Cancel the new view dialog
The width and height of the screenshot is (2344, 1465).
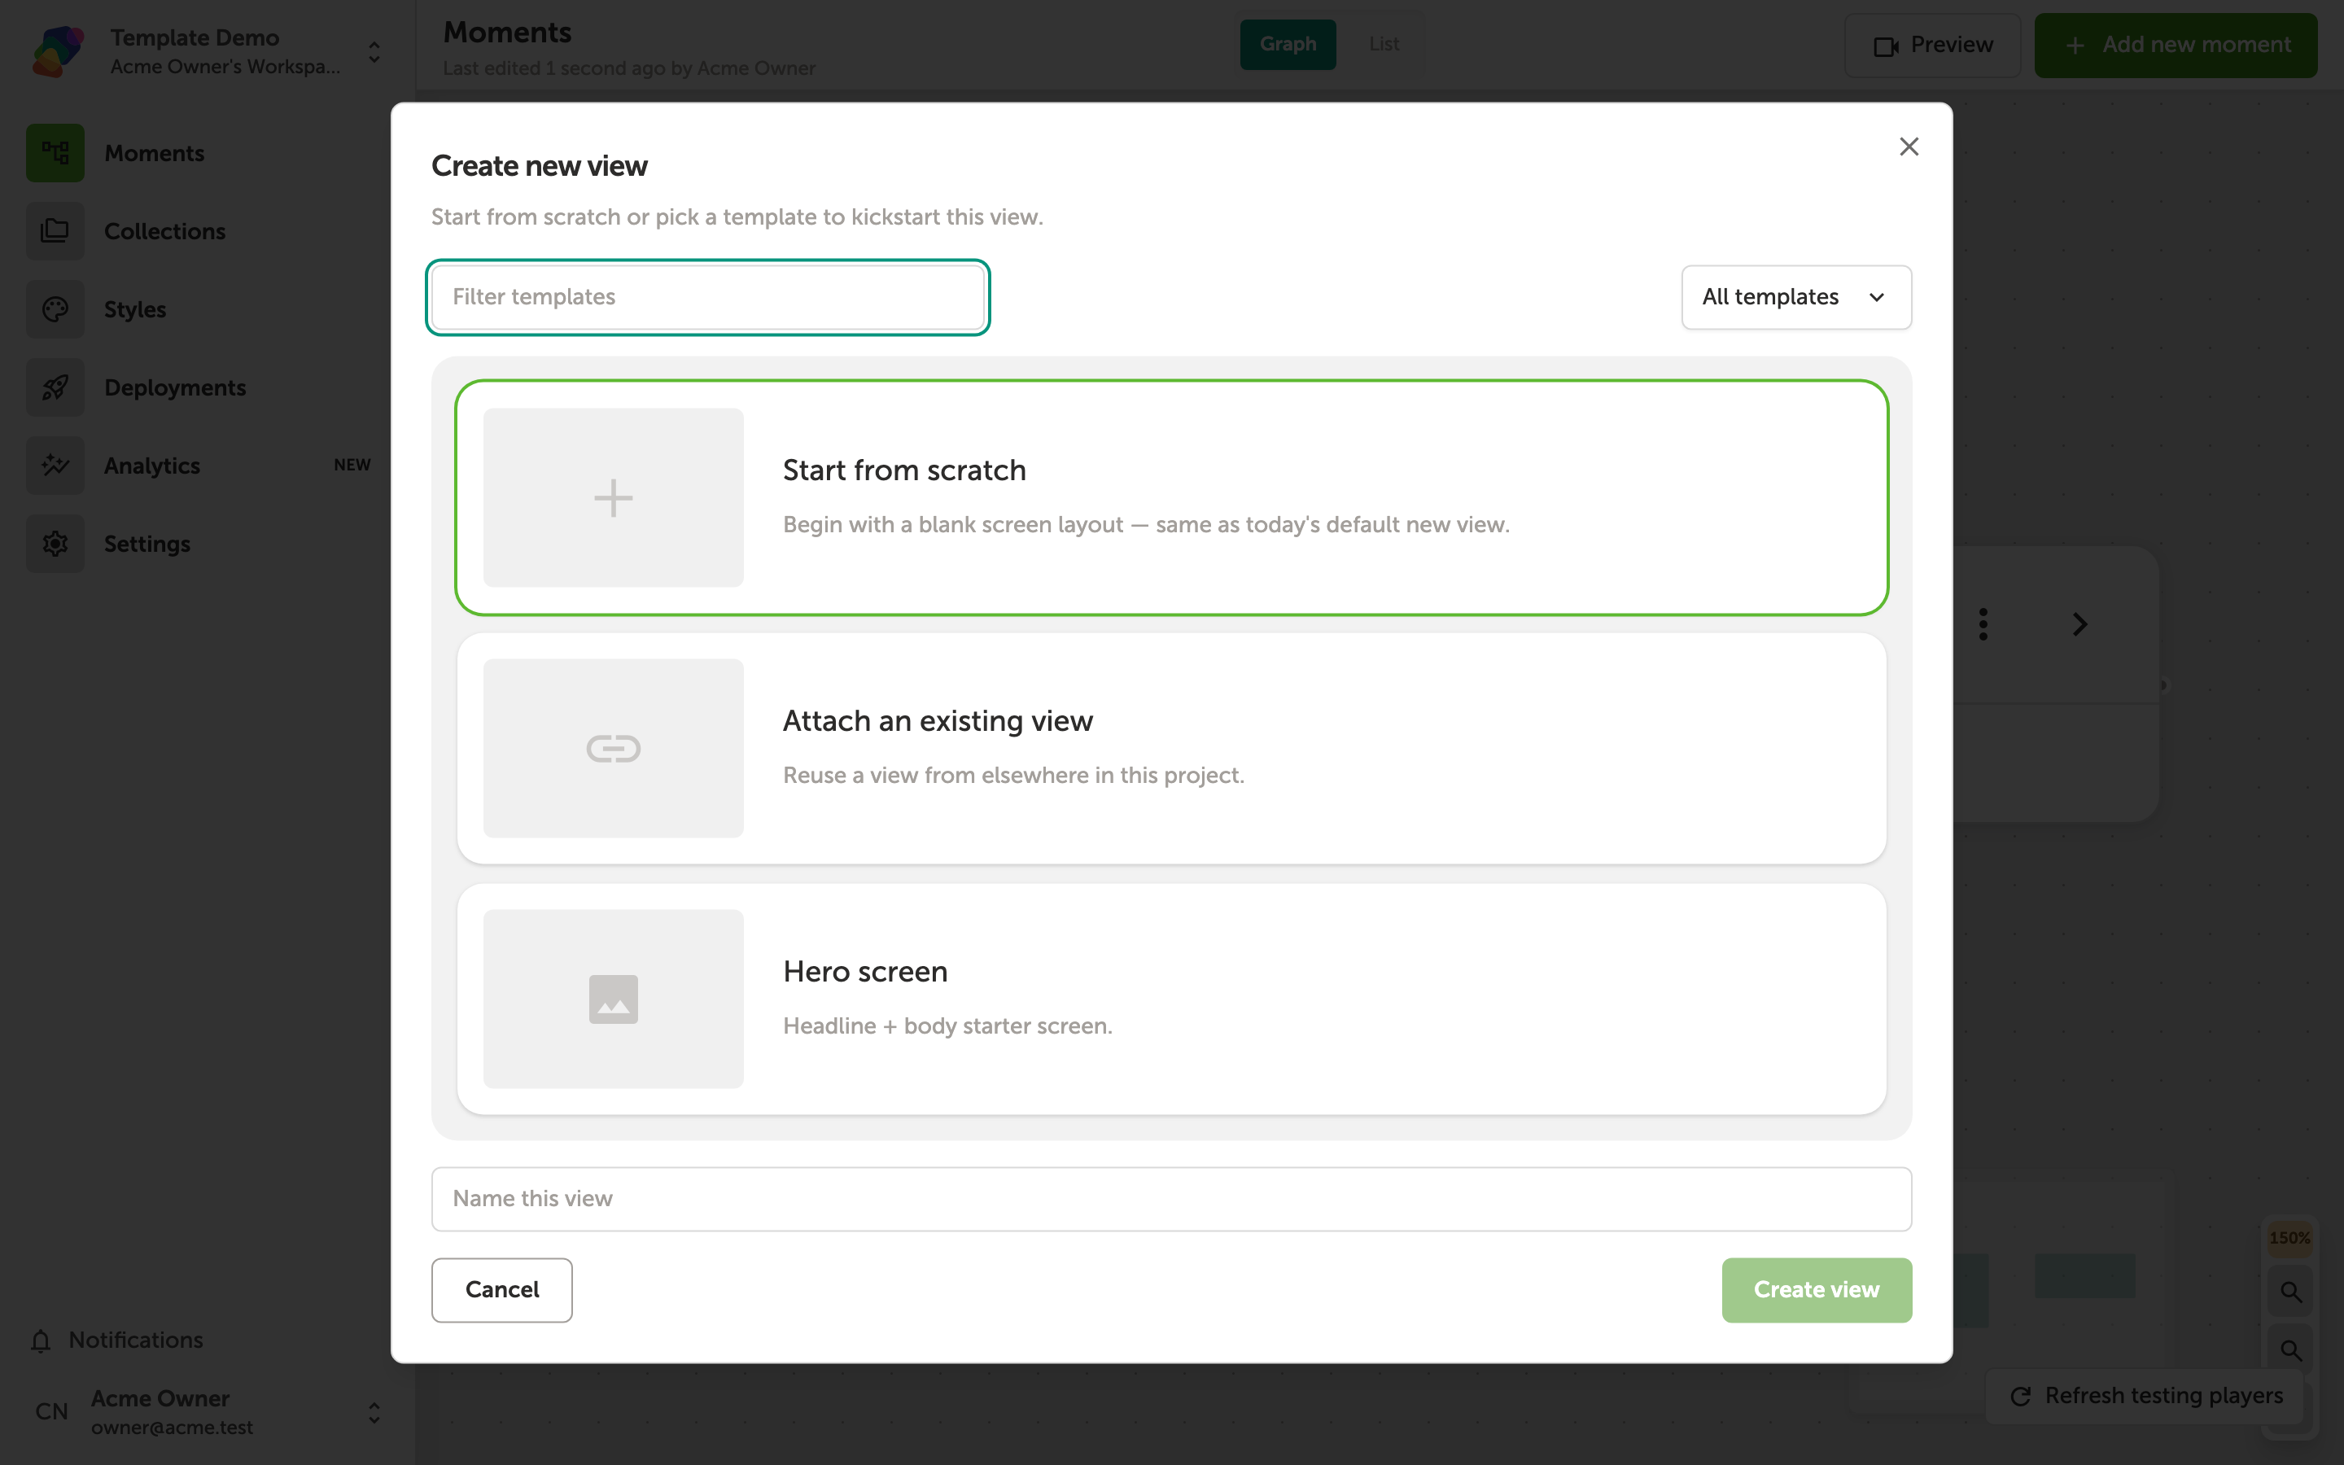[x=501, y=1290]
